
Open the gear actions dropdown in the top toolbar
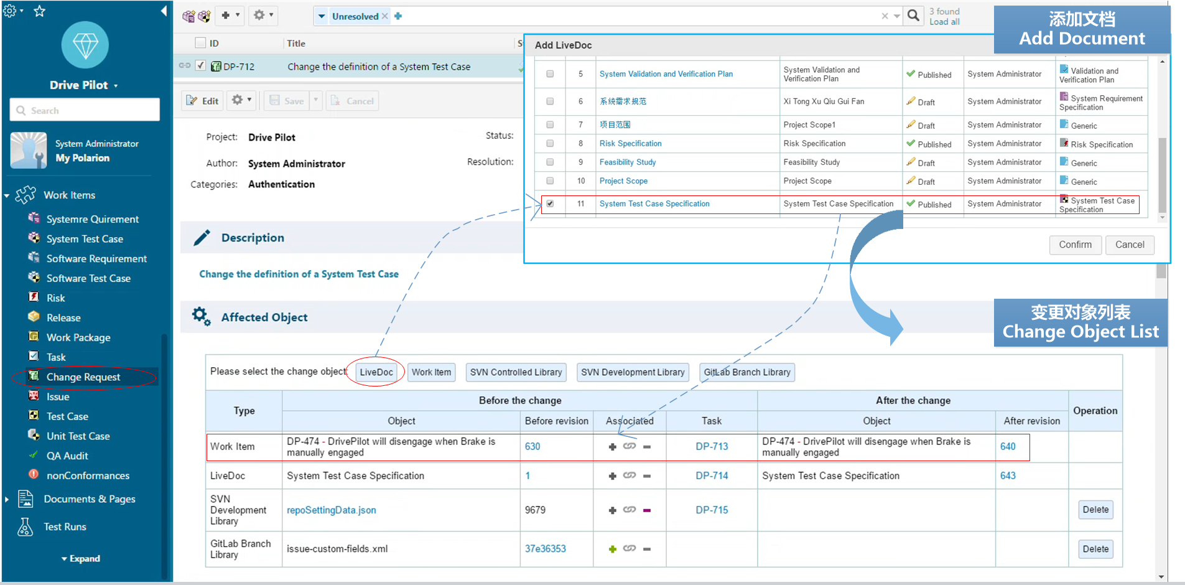click(x=264, y=16)
